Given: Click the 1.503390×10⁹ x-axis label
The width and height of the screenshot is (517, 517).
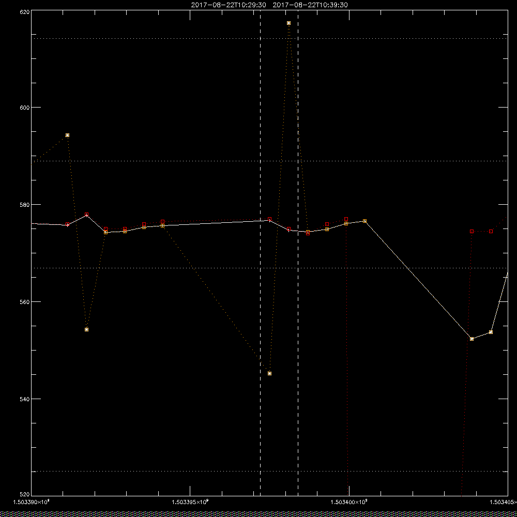Looking at the screenshot, I should [x=32, y=502].
